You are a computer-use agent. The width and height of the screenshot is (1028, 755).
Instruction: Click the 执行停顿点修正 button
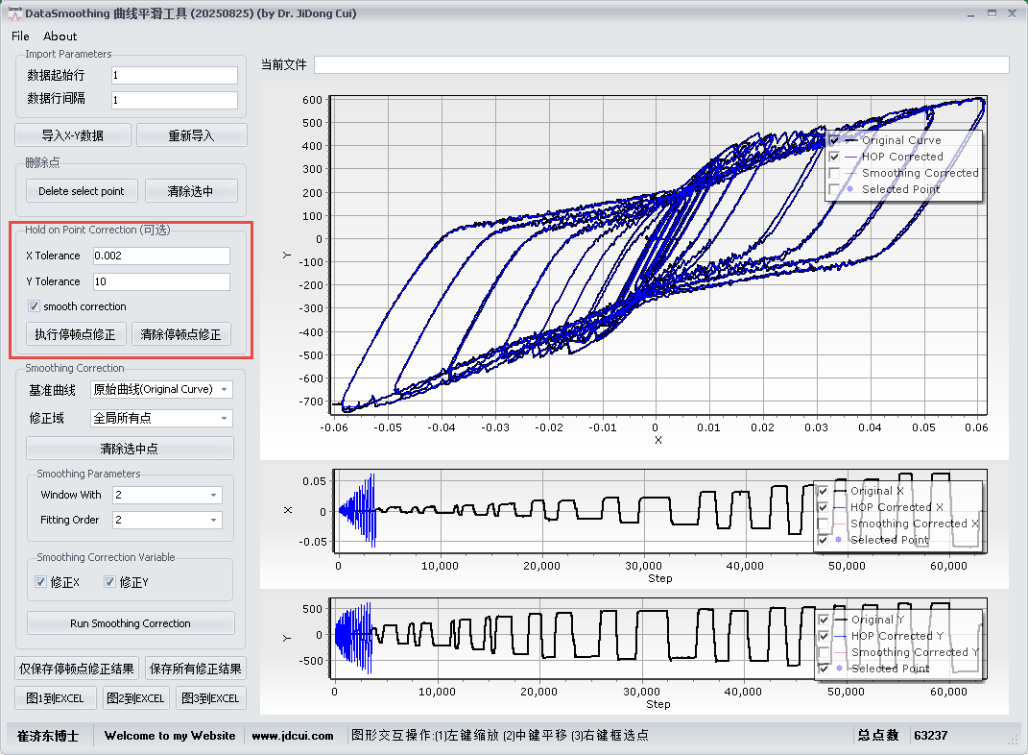click(75, 334)
